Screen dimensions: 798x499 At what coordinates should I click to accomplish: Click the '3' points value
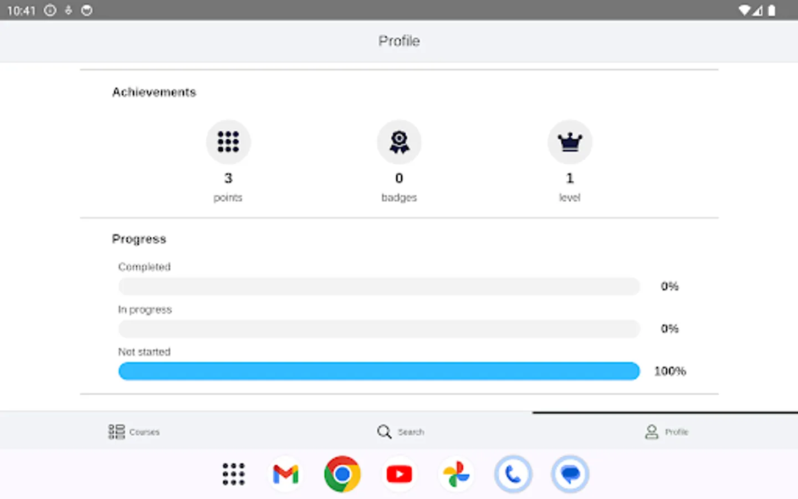pyautogui.click(x=228, y=178)
